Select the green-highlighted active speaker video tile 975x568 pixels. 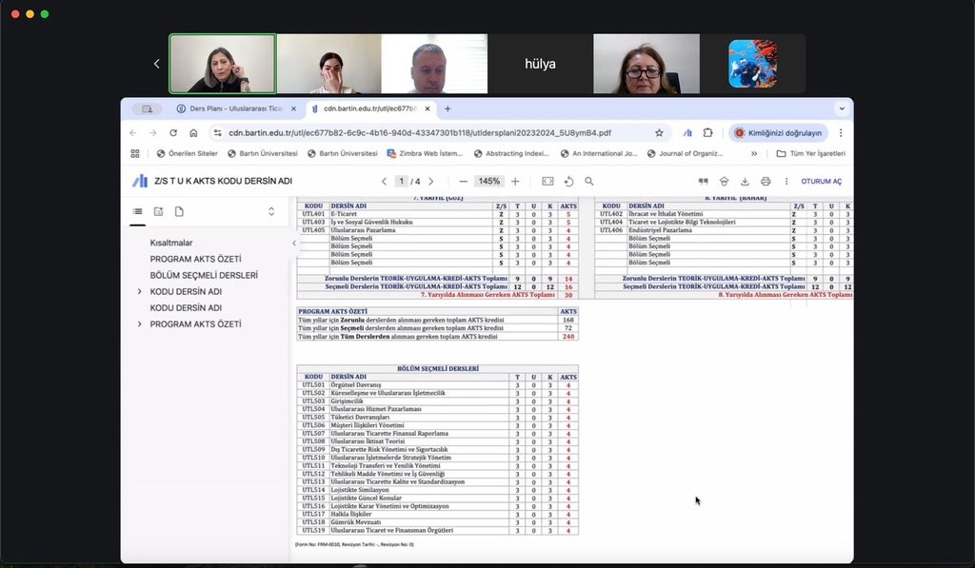tap(222, 64)
